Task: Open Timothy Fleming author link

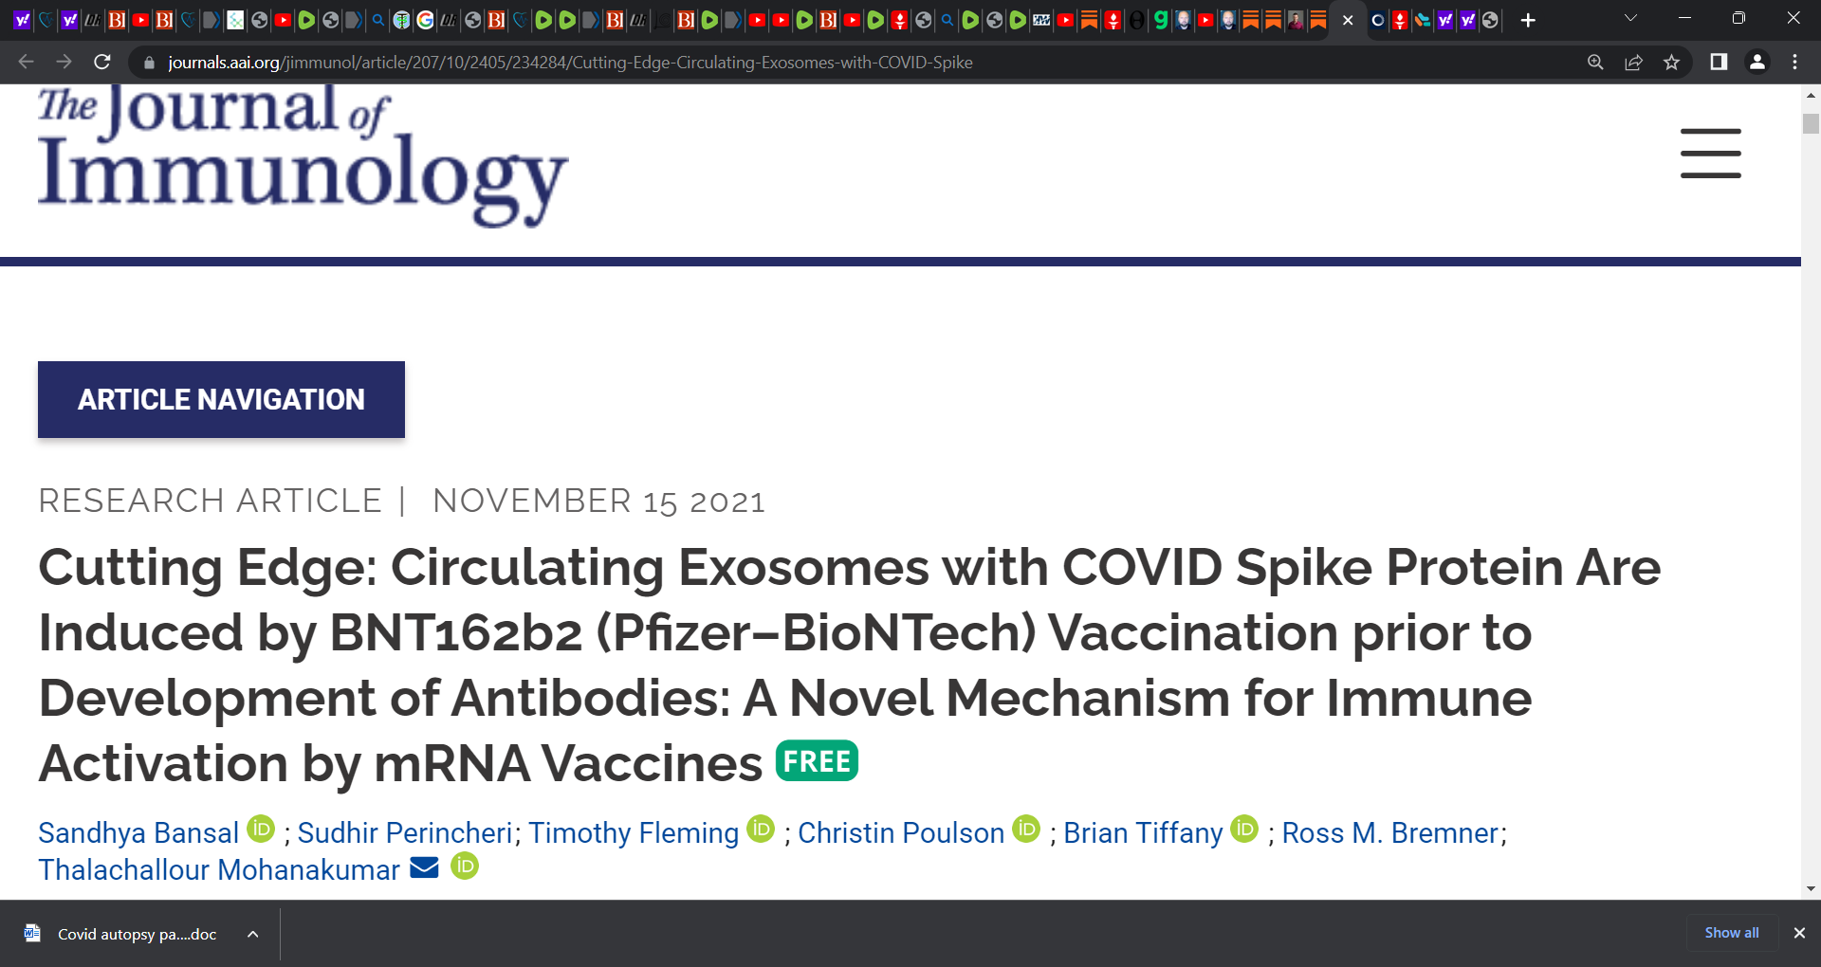Action: 634,832
